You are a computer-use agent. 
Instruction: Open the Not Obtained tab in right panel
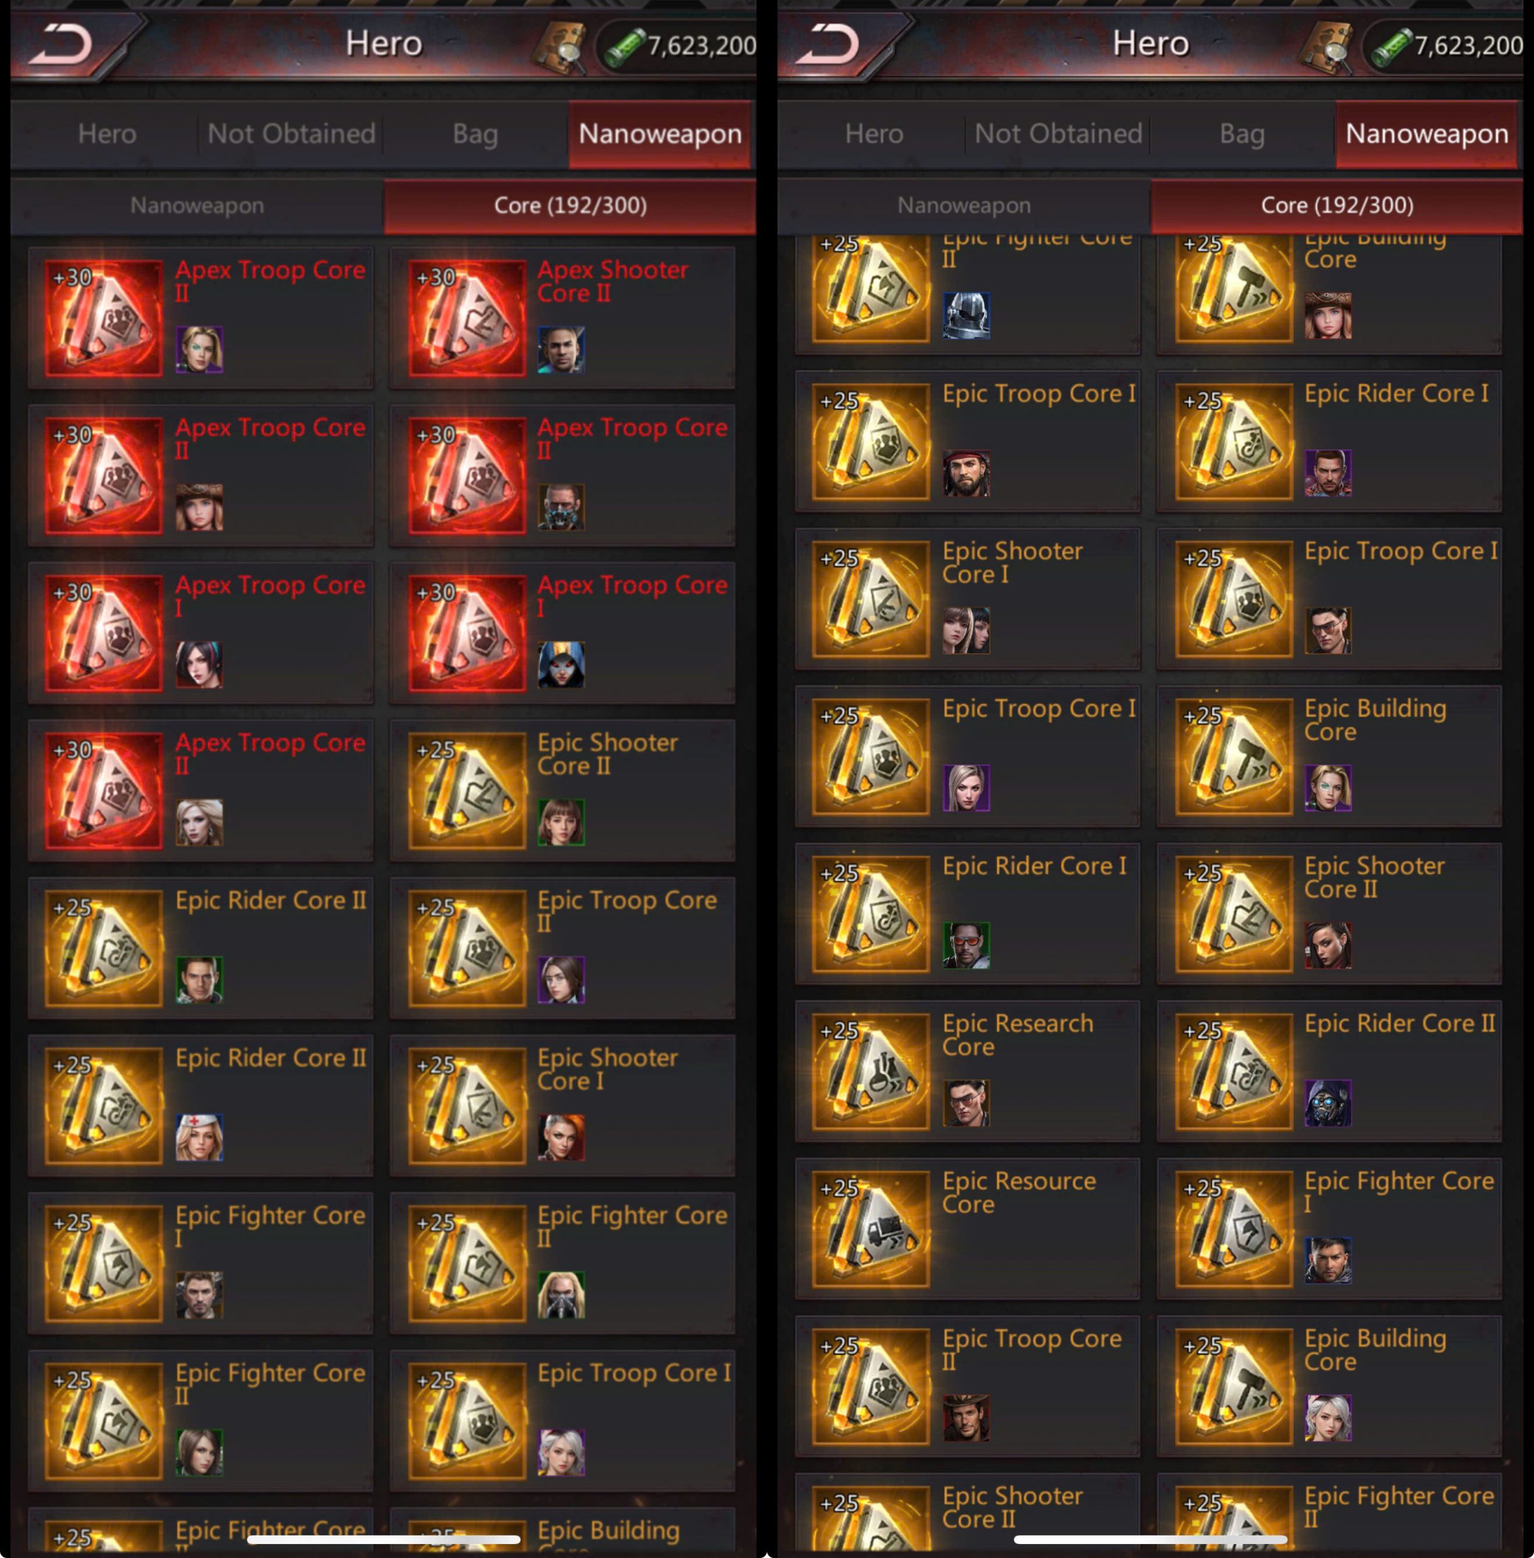pyautogui.click(x=1058, y=134)
